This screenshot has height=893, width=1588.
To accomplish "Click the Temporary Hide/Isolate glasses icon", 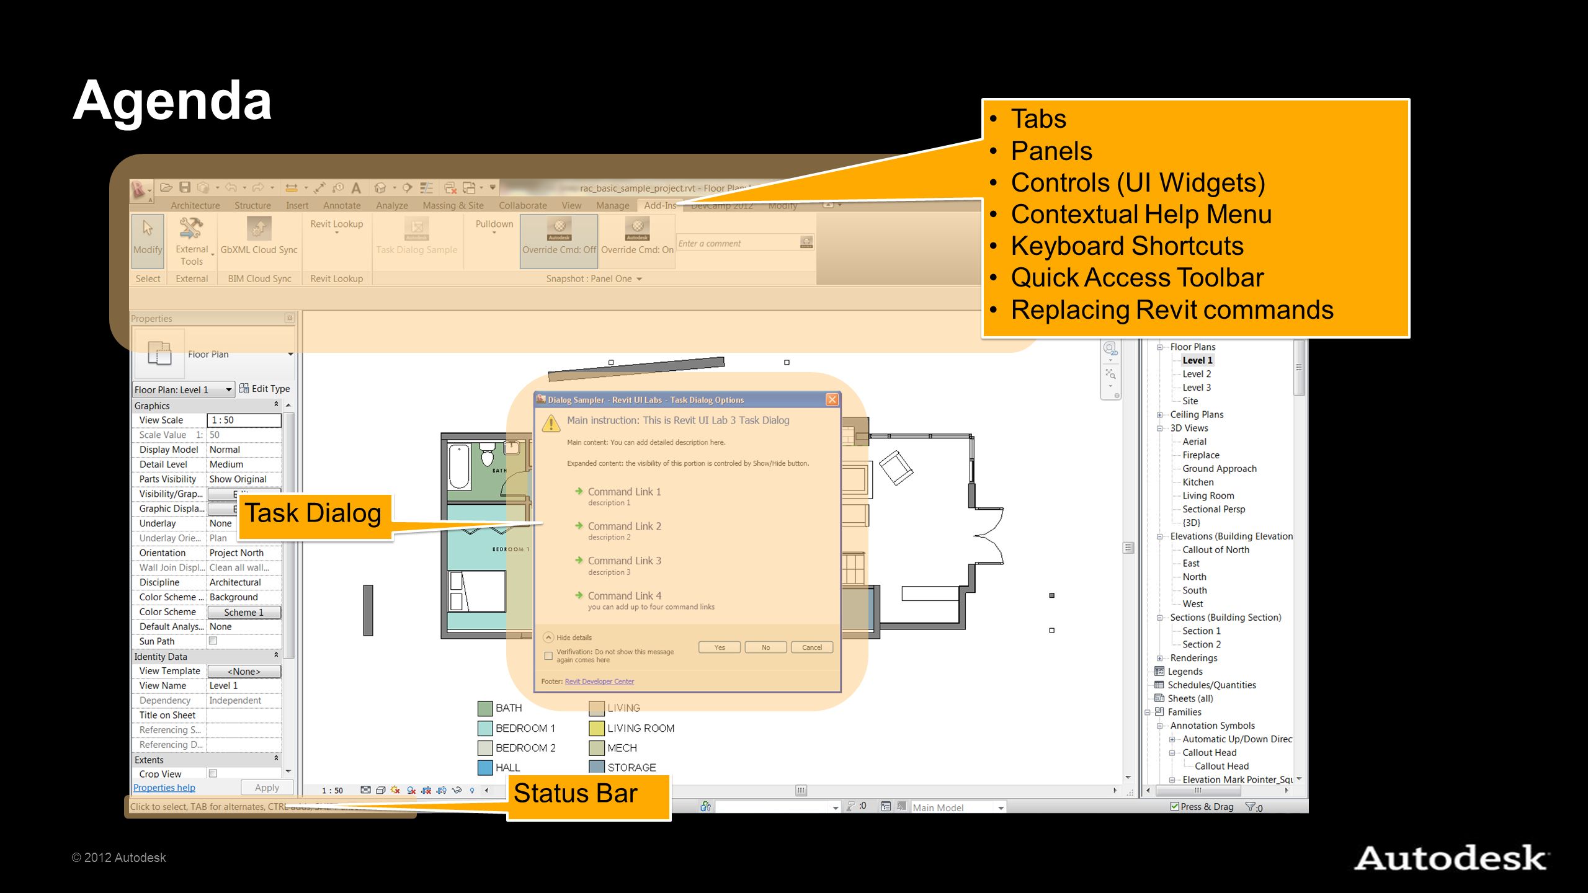I will tap(457, 790).
